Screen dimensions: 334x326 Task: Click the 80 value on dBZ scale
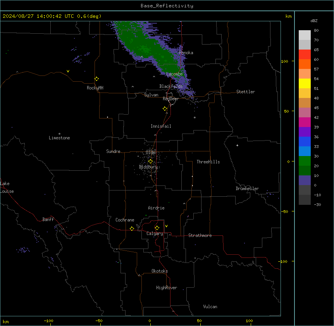tap(316, 31)
